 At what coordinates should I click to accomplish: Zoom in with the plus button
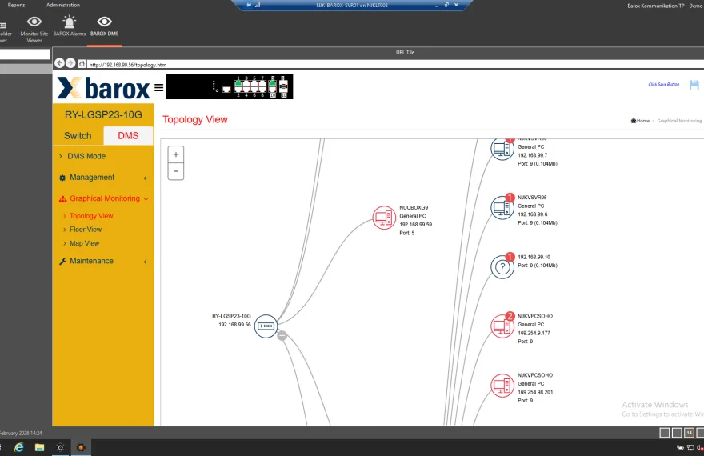coord(175,154)
